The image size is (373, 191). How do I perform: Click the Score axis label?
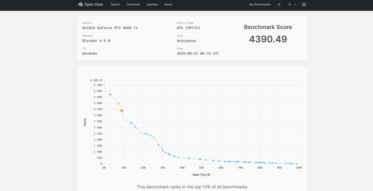point(85,122)
